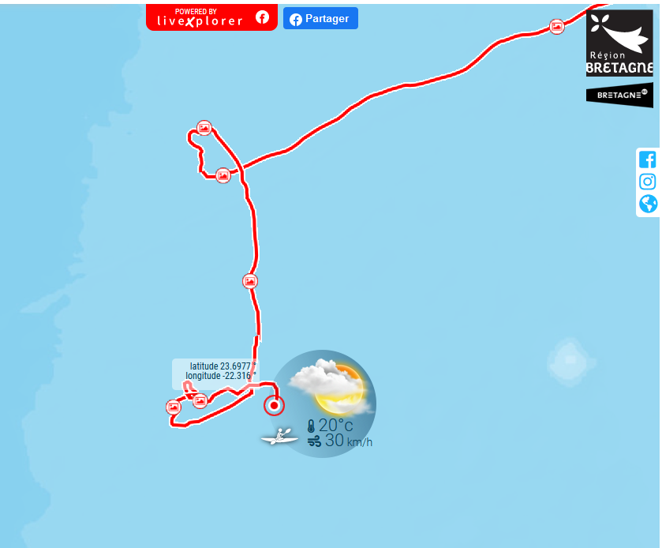Open the westernmost photo marker on route
The height and width of the screenshot is (548, 662).
(x=174, y=407)
